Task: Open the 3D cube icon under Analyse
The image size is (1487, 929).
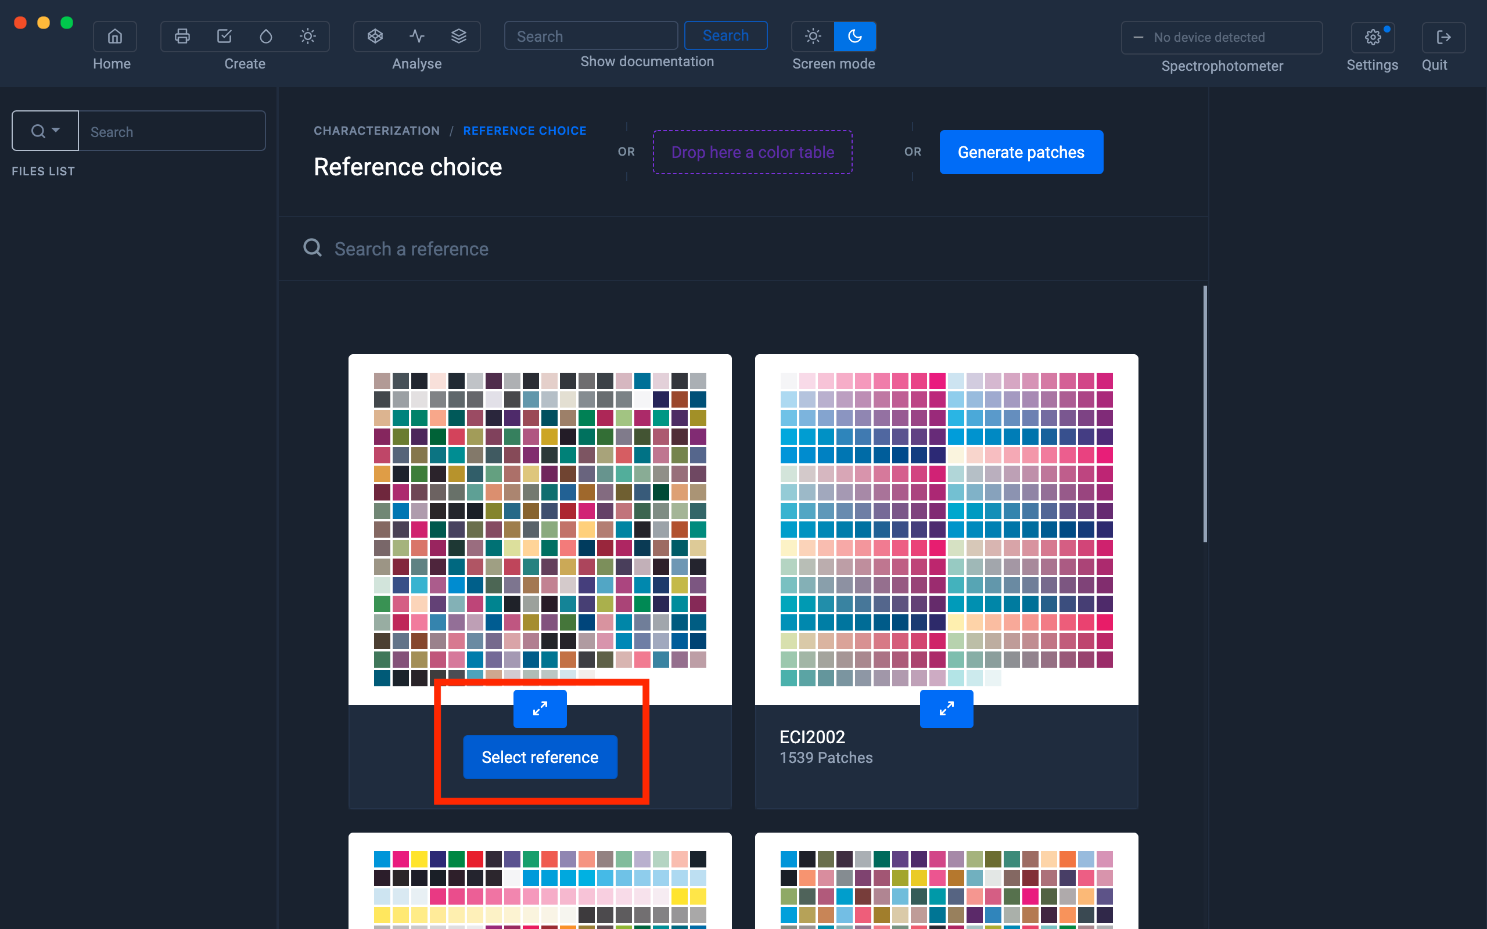Action: (x=375, y=36)
